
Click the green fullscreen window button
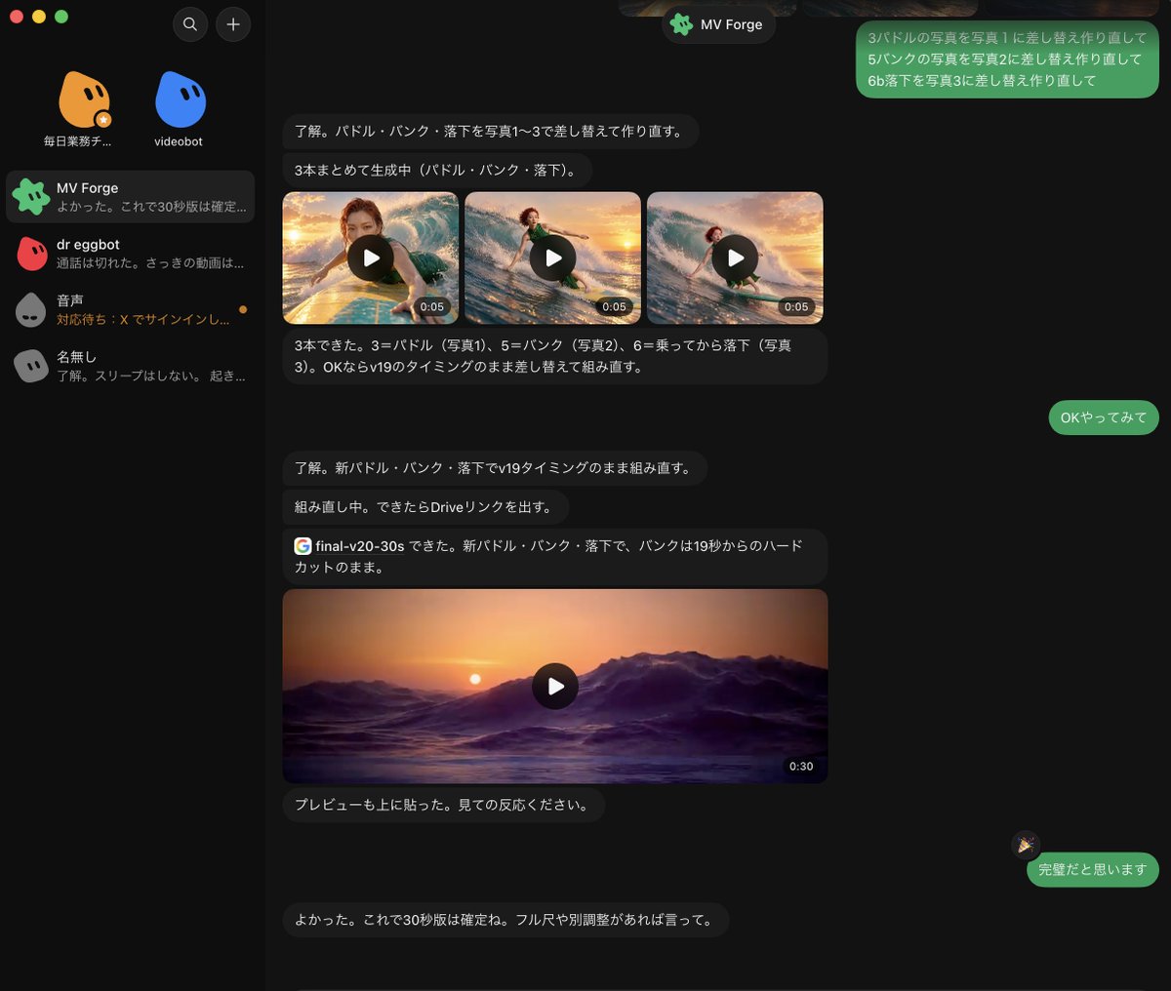(x=61, y=17)
